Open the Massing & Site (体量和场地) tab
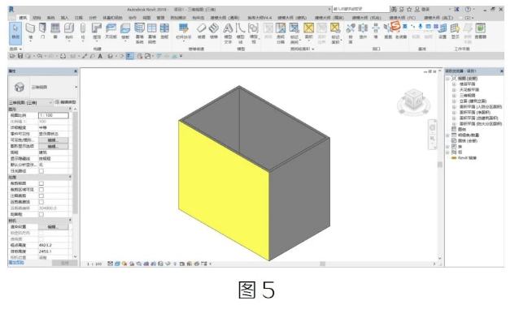Image resolution: width=519 pixels, height=309 pixels. pyautogui.click(x=112, y=18)
